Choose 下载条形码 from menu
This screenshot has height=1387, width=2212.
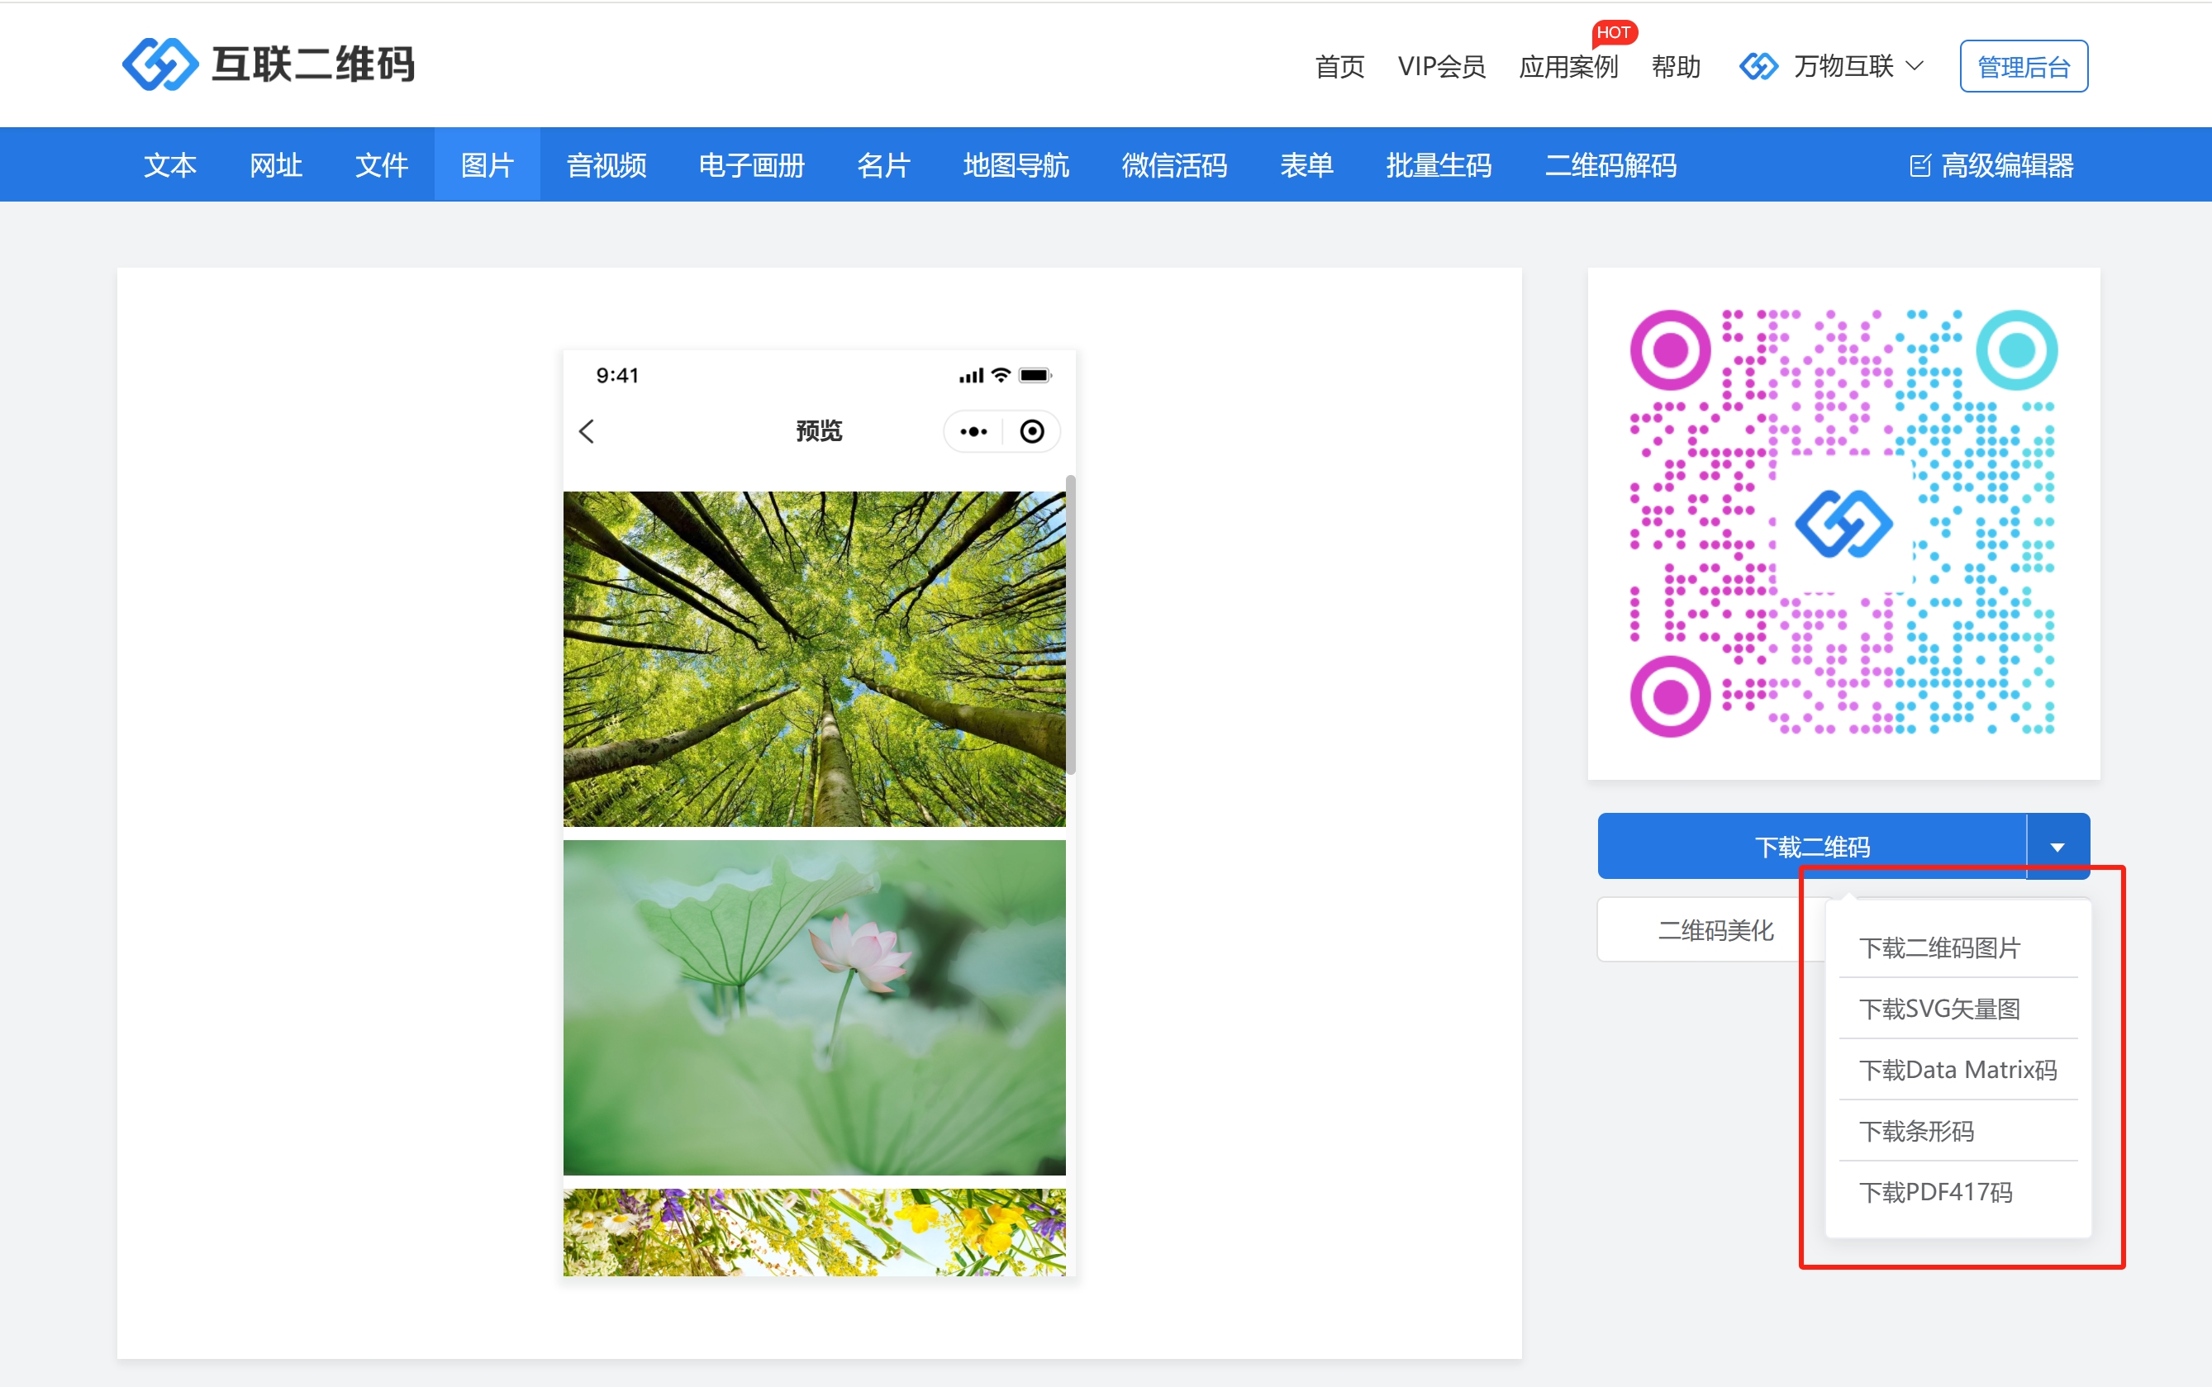pos(1958,1130)
